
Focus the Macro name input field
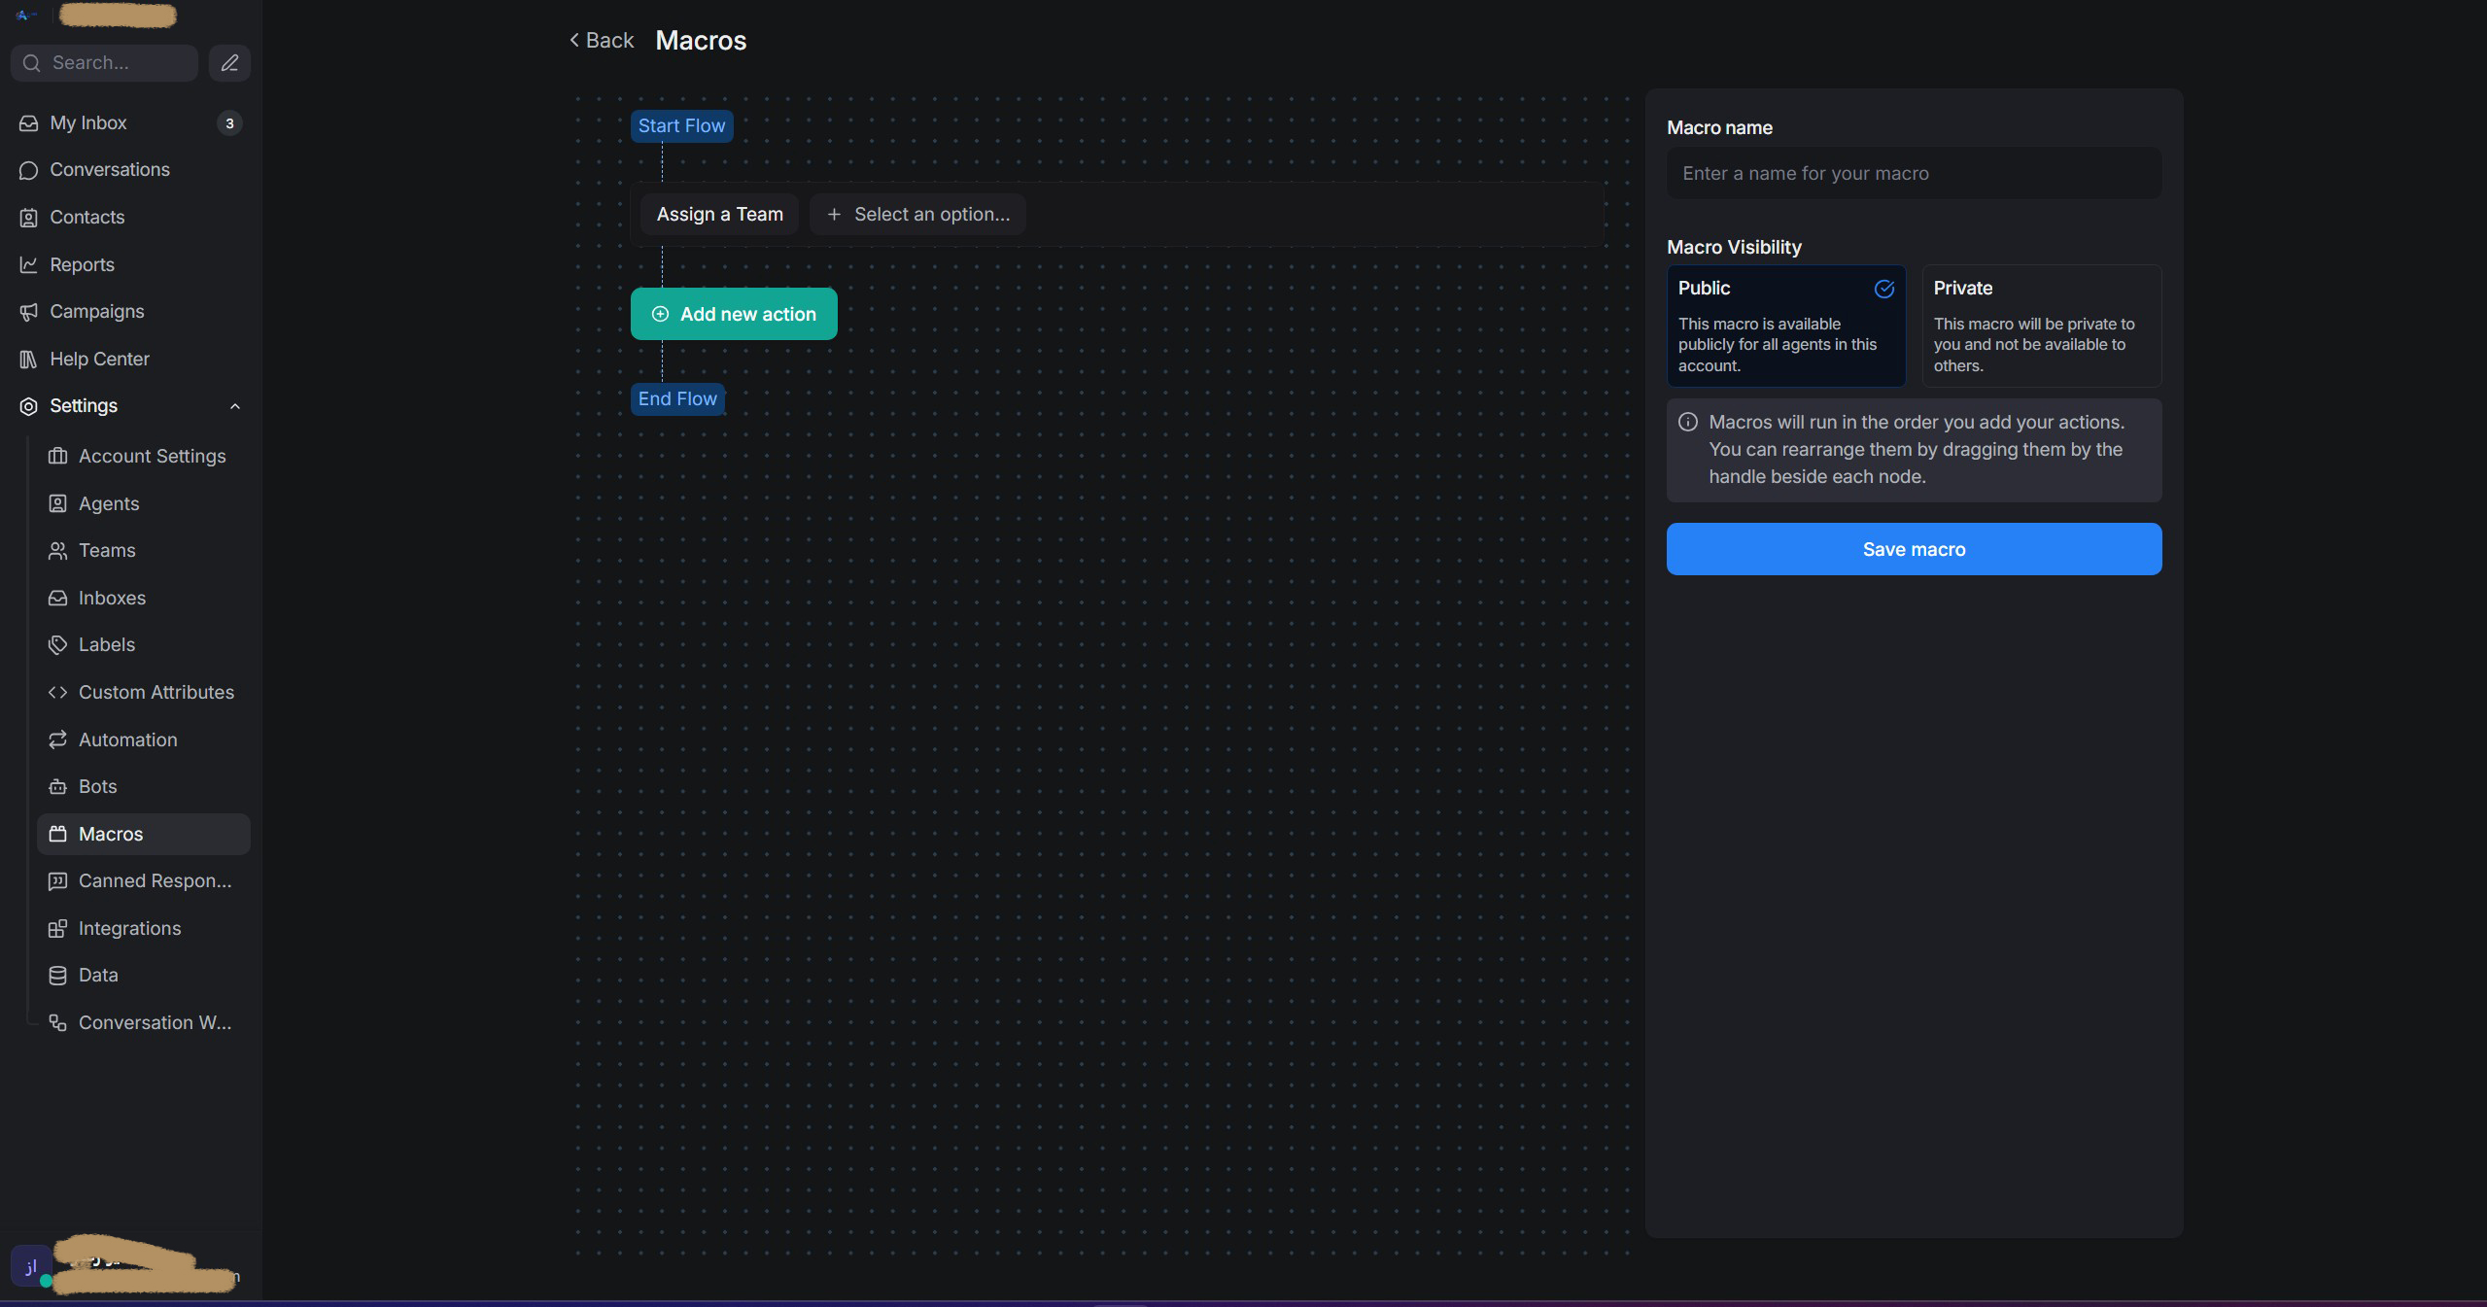[1914, 173]
